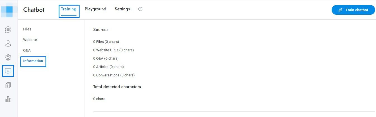The width and height of the screenshot is (376, 117).
Task: Switch to the Training tab
Action: (x=69, y=9)
